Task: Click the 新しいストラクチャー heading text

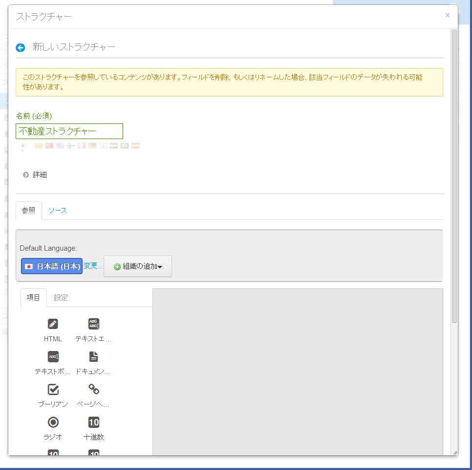Action: (x=74, y=47)
